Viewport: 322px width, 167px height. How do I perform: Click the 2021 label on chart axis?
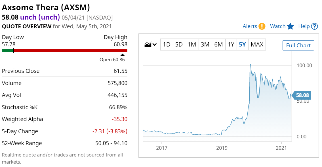click(x=281, y=148)
